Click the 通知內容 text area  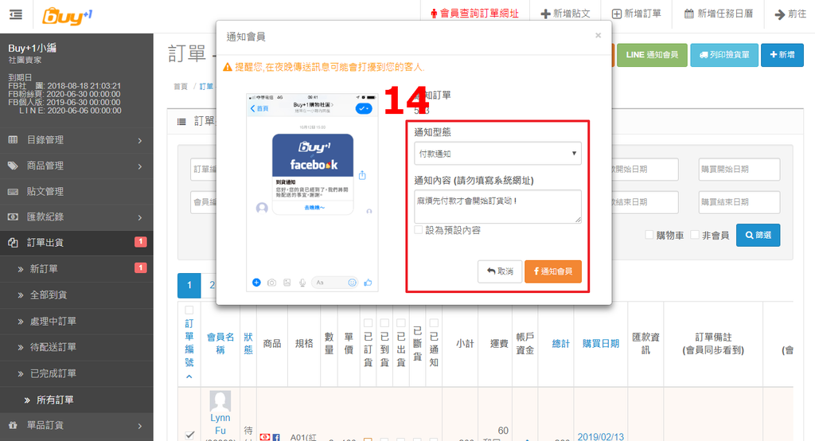pos(497,206)
